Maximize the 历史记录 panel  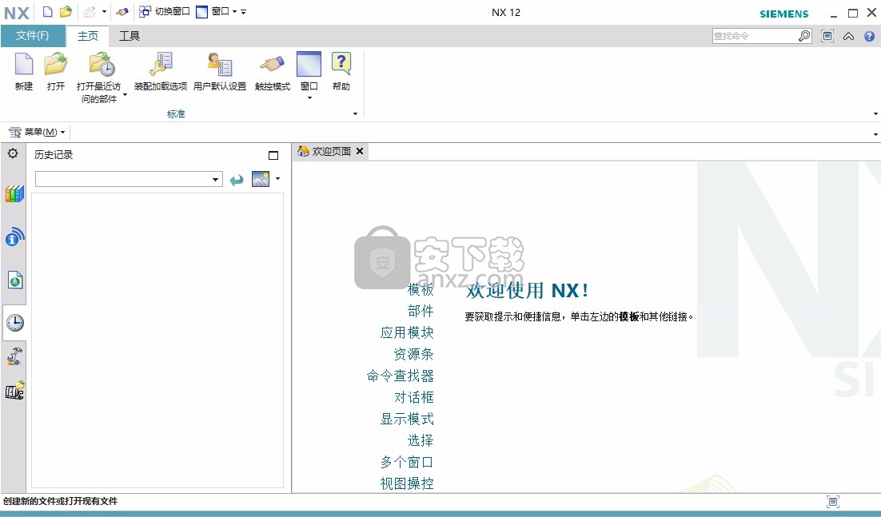coord(273,156)
